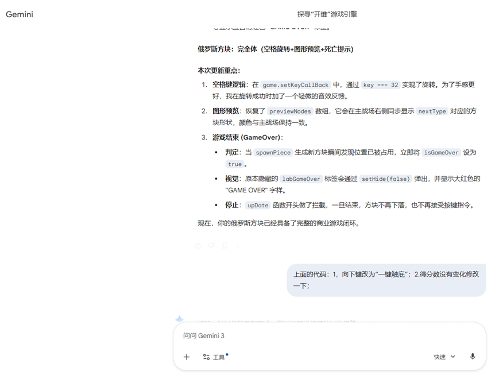Click the 游戏结束 (GameOver) list item label

coord(246,137)
